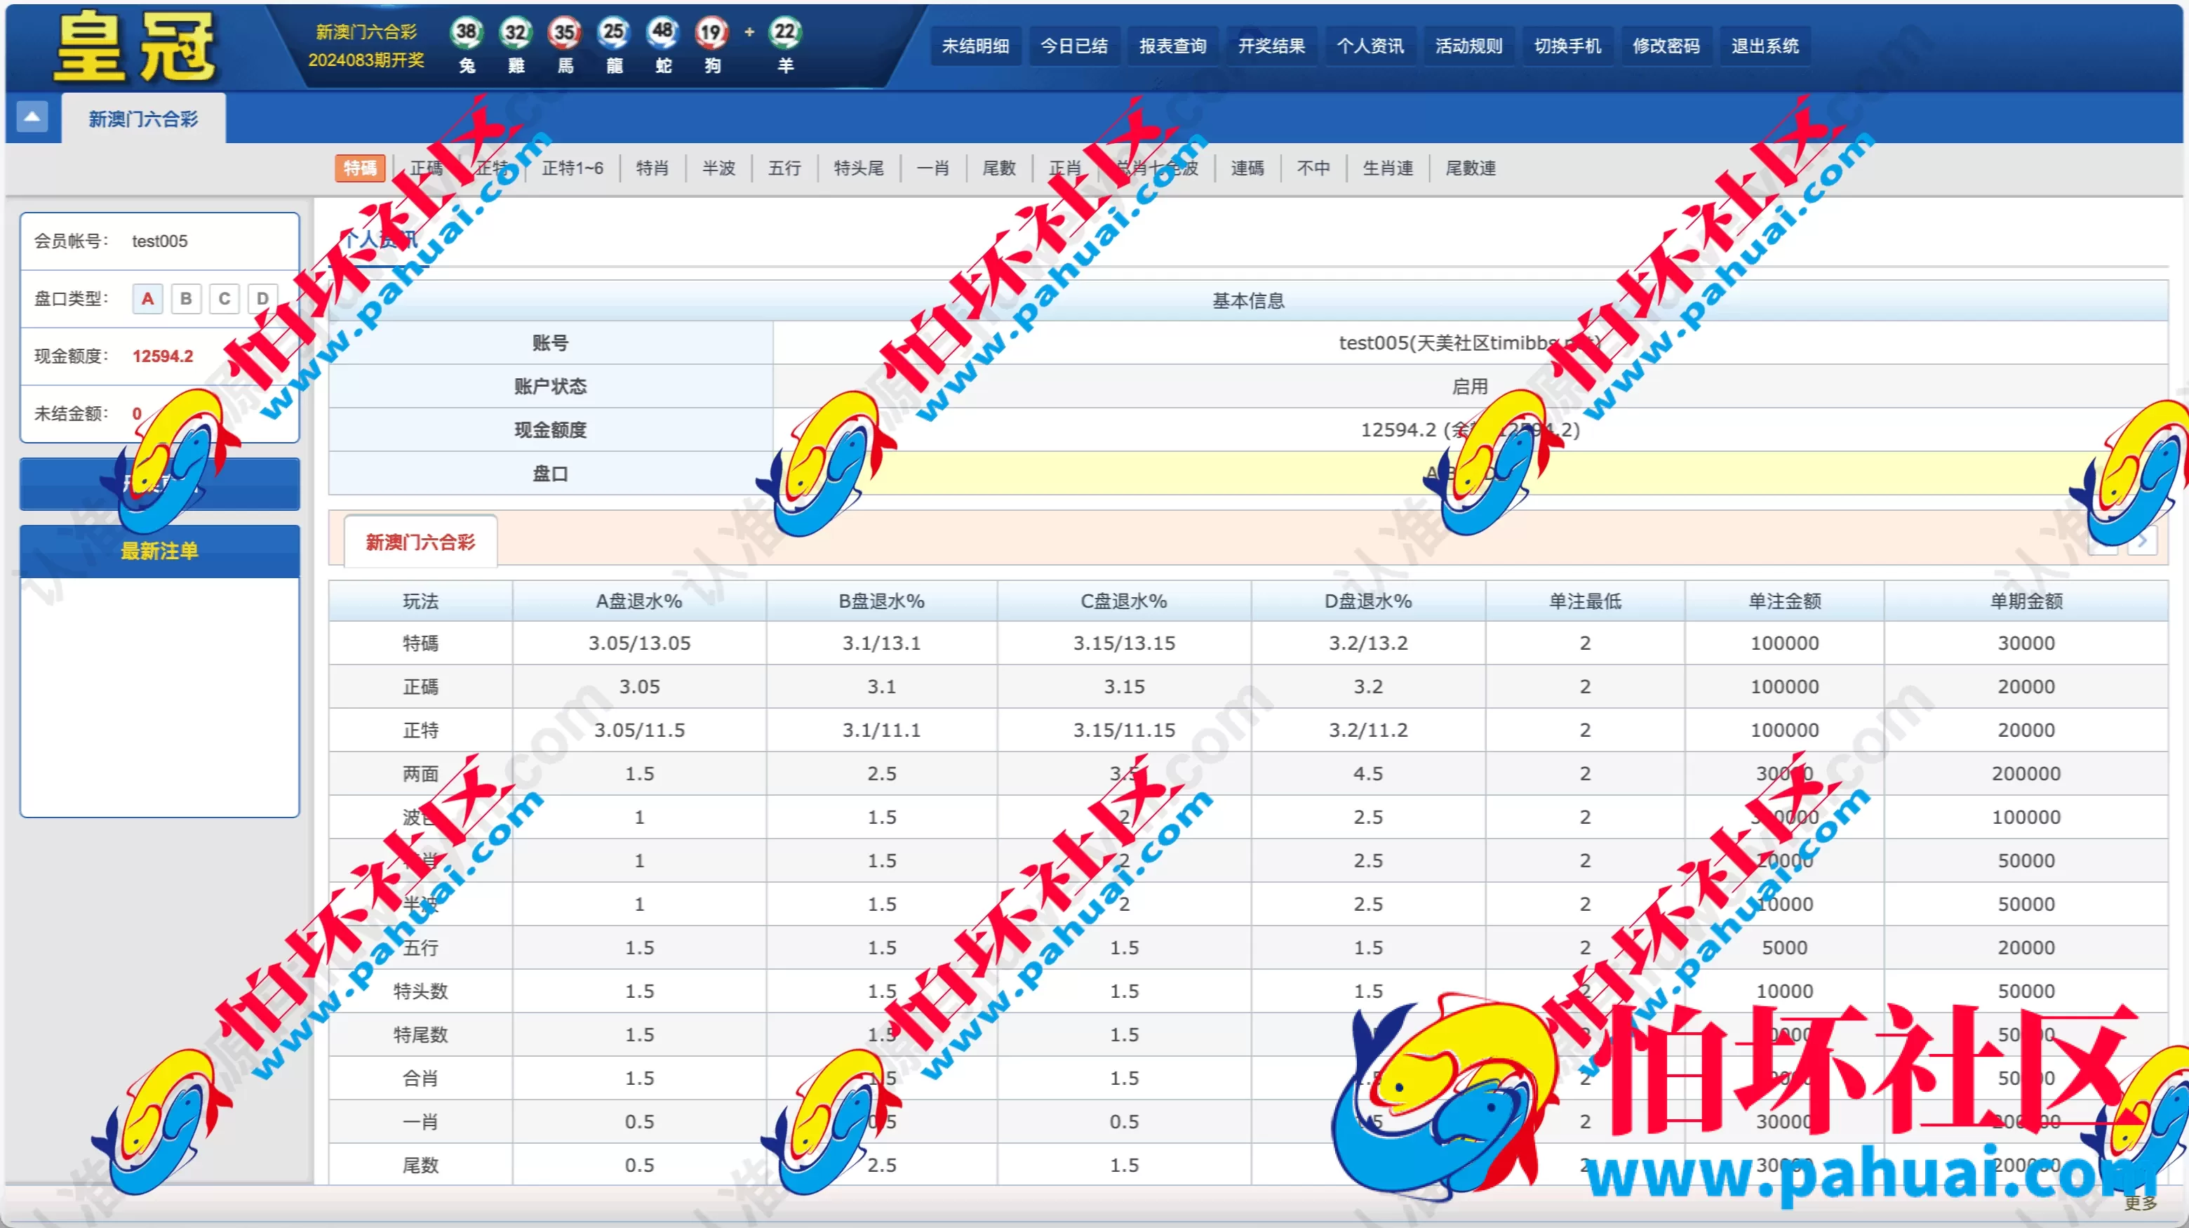The height and width of the screenshot is (1228, 2189).
Task: Click the 两面 单期金额 value 200000
Action: 2026,773
